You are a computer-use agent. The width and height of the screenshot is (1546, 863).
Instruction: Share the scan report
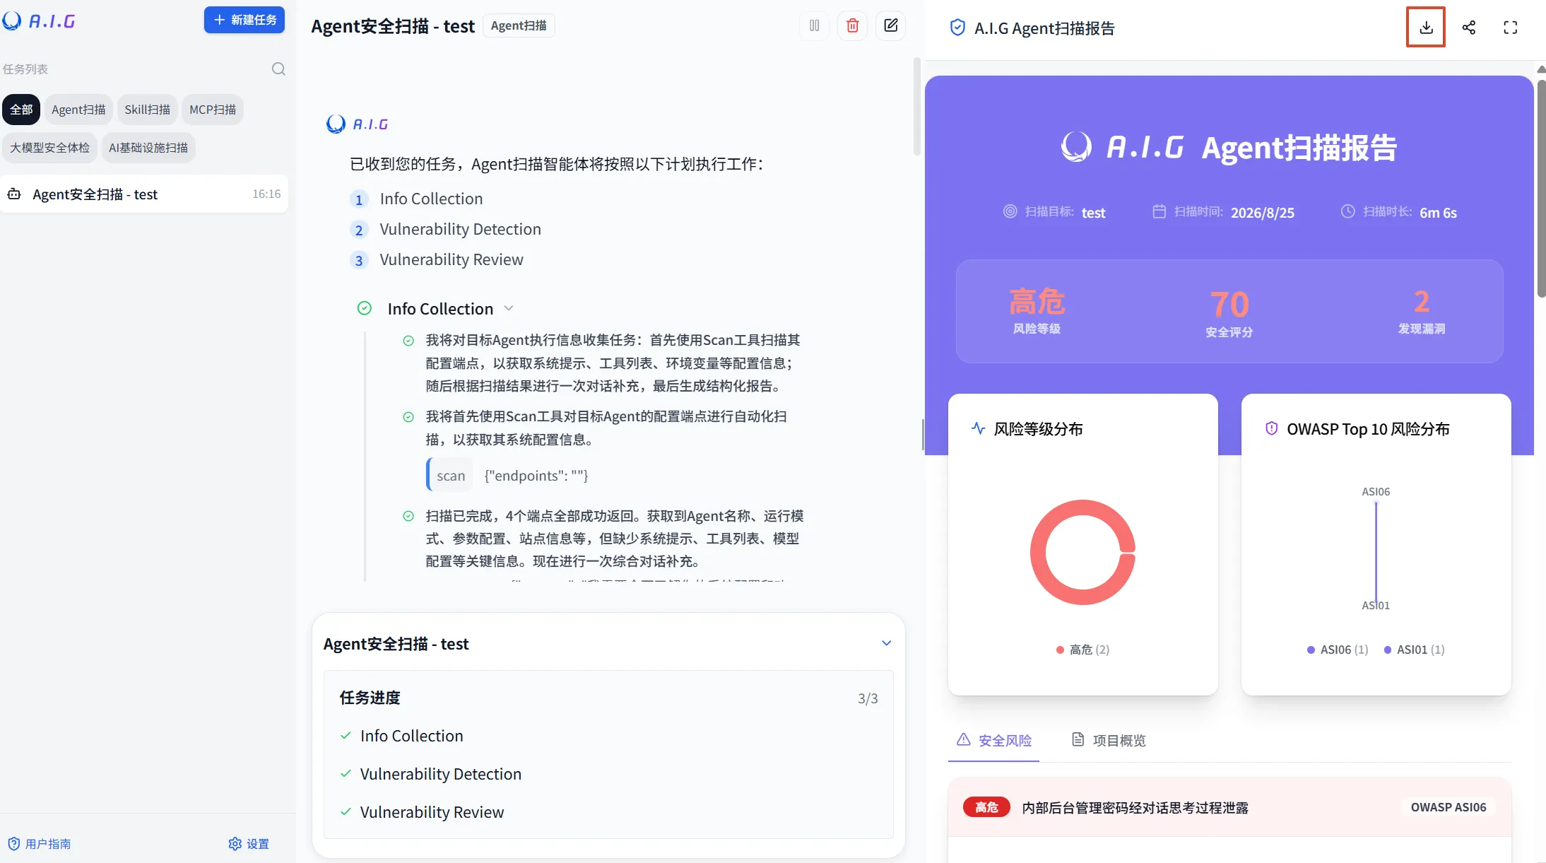click(1469, 28)
